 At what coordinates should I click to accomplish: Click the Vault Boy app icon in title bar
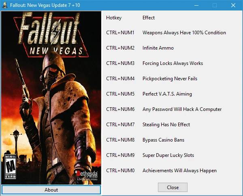pos(5,5)
